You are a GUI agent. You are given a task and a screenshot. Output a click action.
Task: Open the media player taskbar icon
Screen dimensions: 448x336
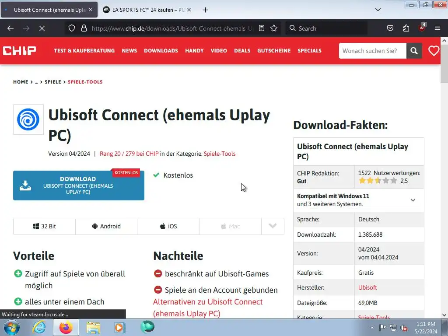(119, 327)
